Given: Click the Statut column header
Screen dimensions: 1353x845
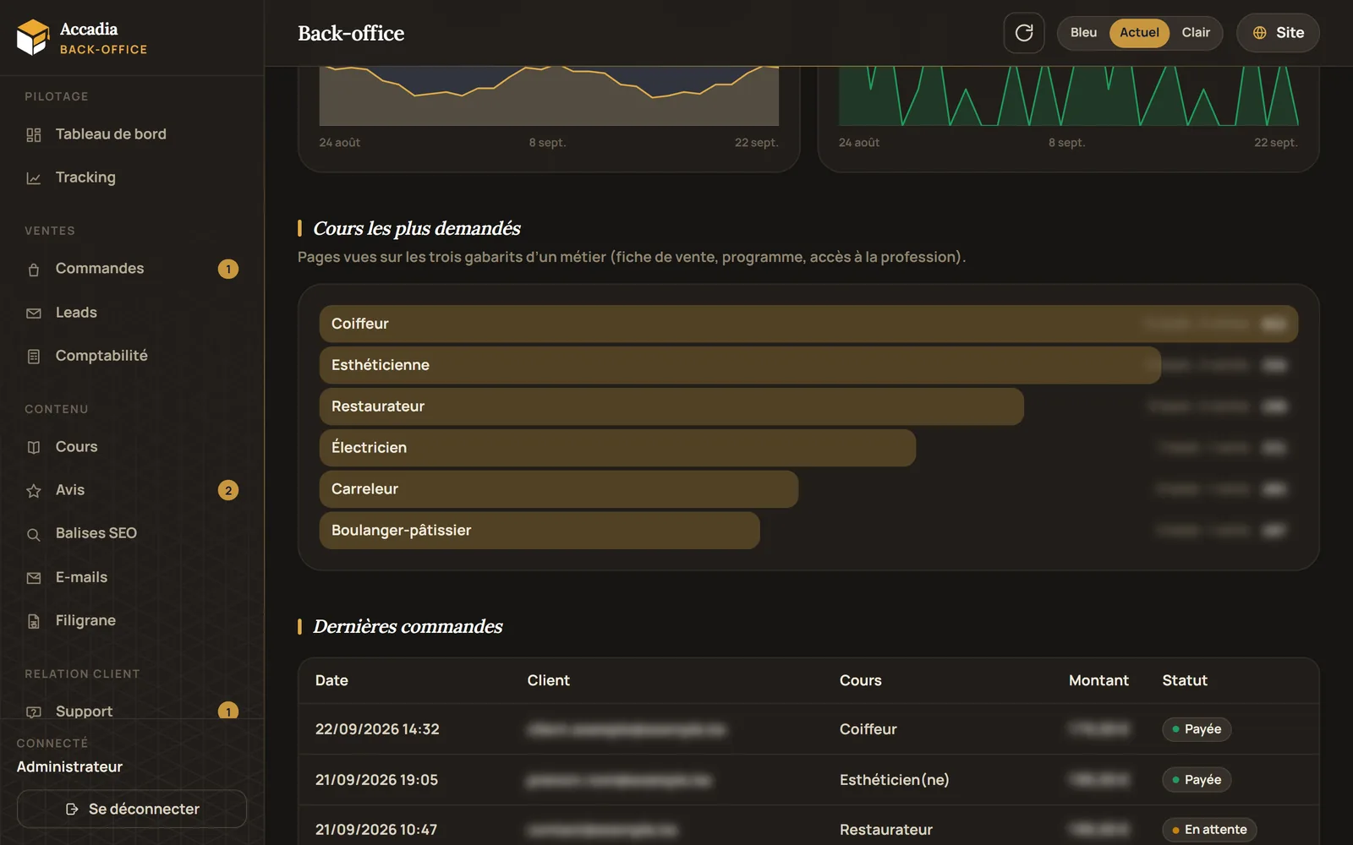Looking at the screenshot, I should (1185, 680).
